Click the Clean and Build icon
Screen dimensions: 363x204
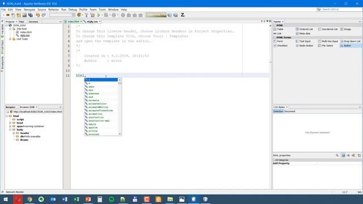[92, 15]
